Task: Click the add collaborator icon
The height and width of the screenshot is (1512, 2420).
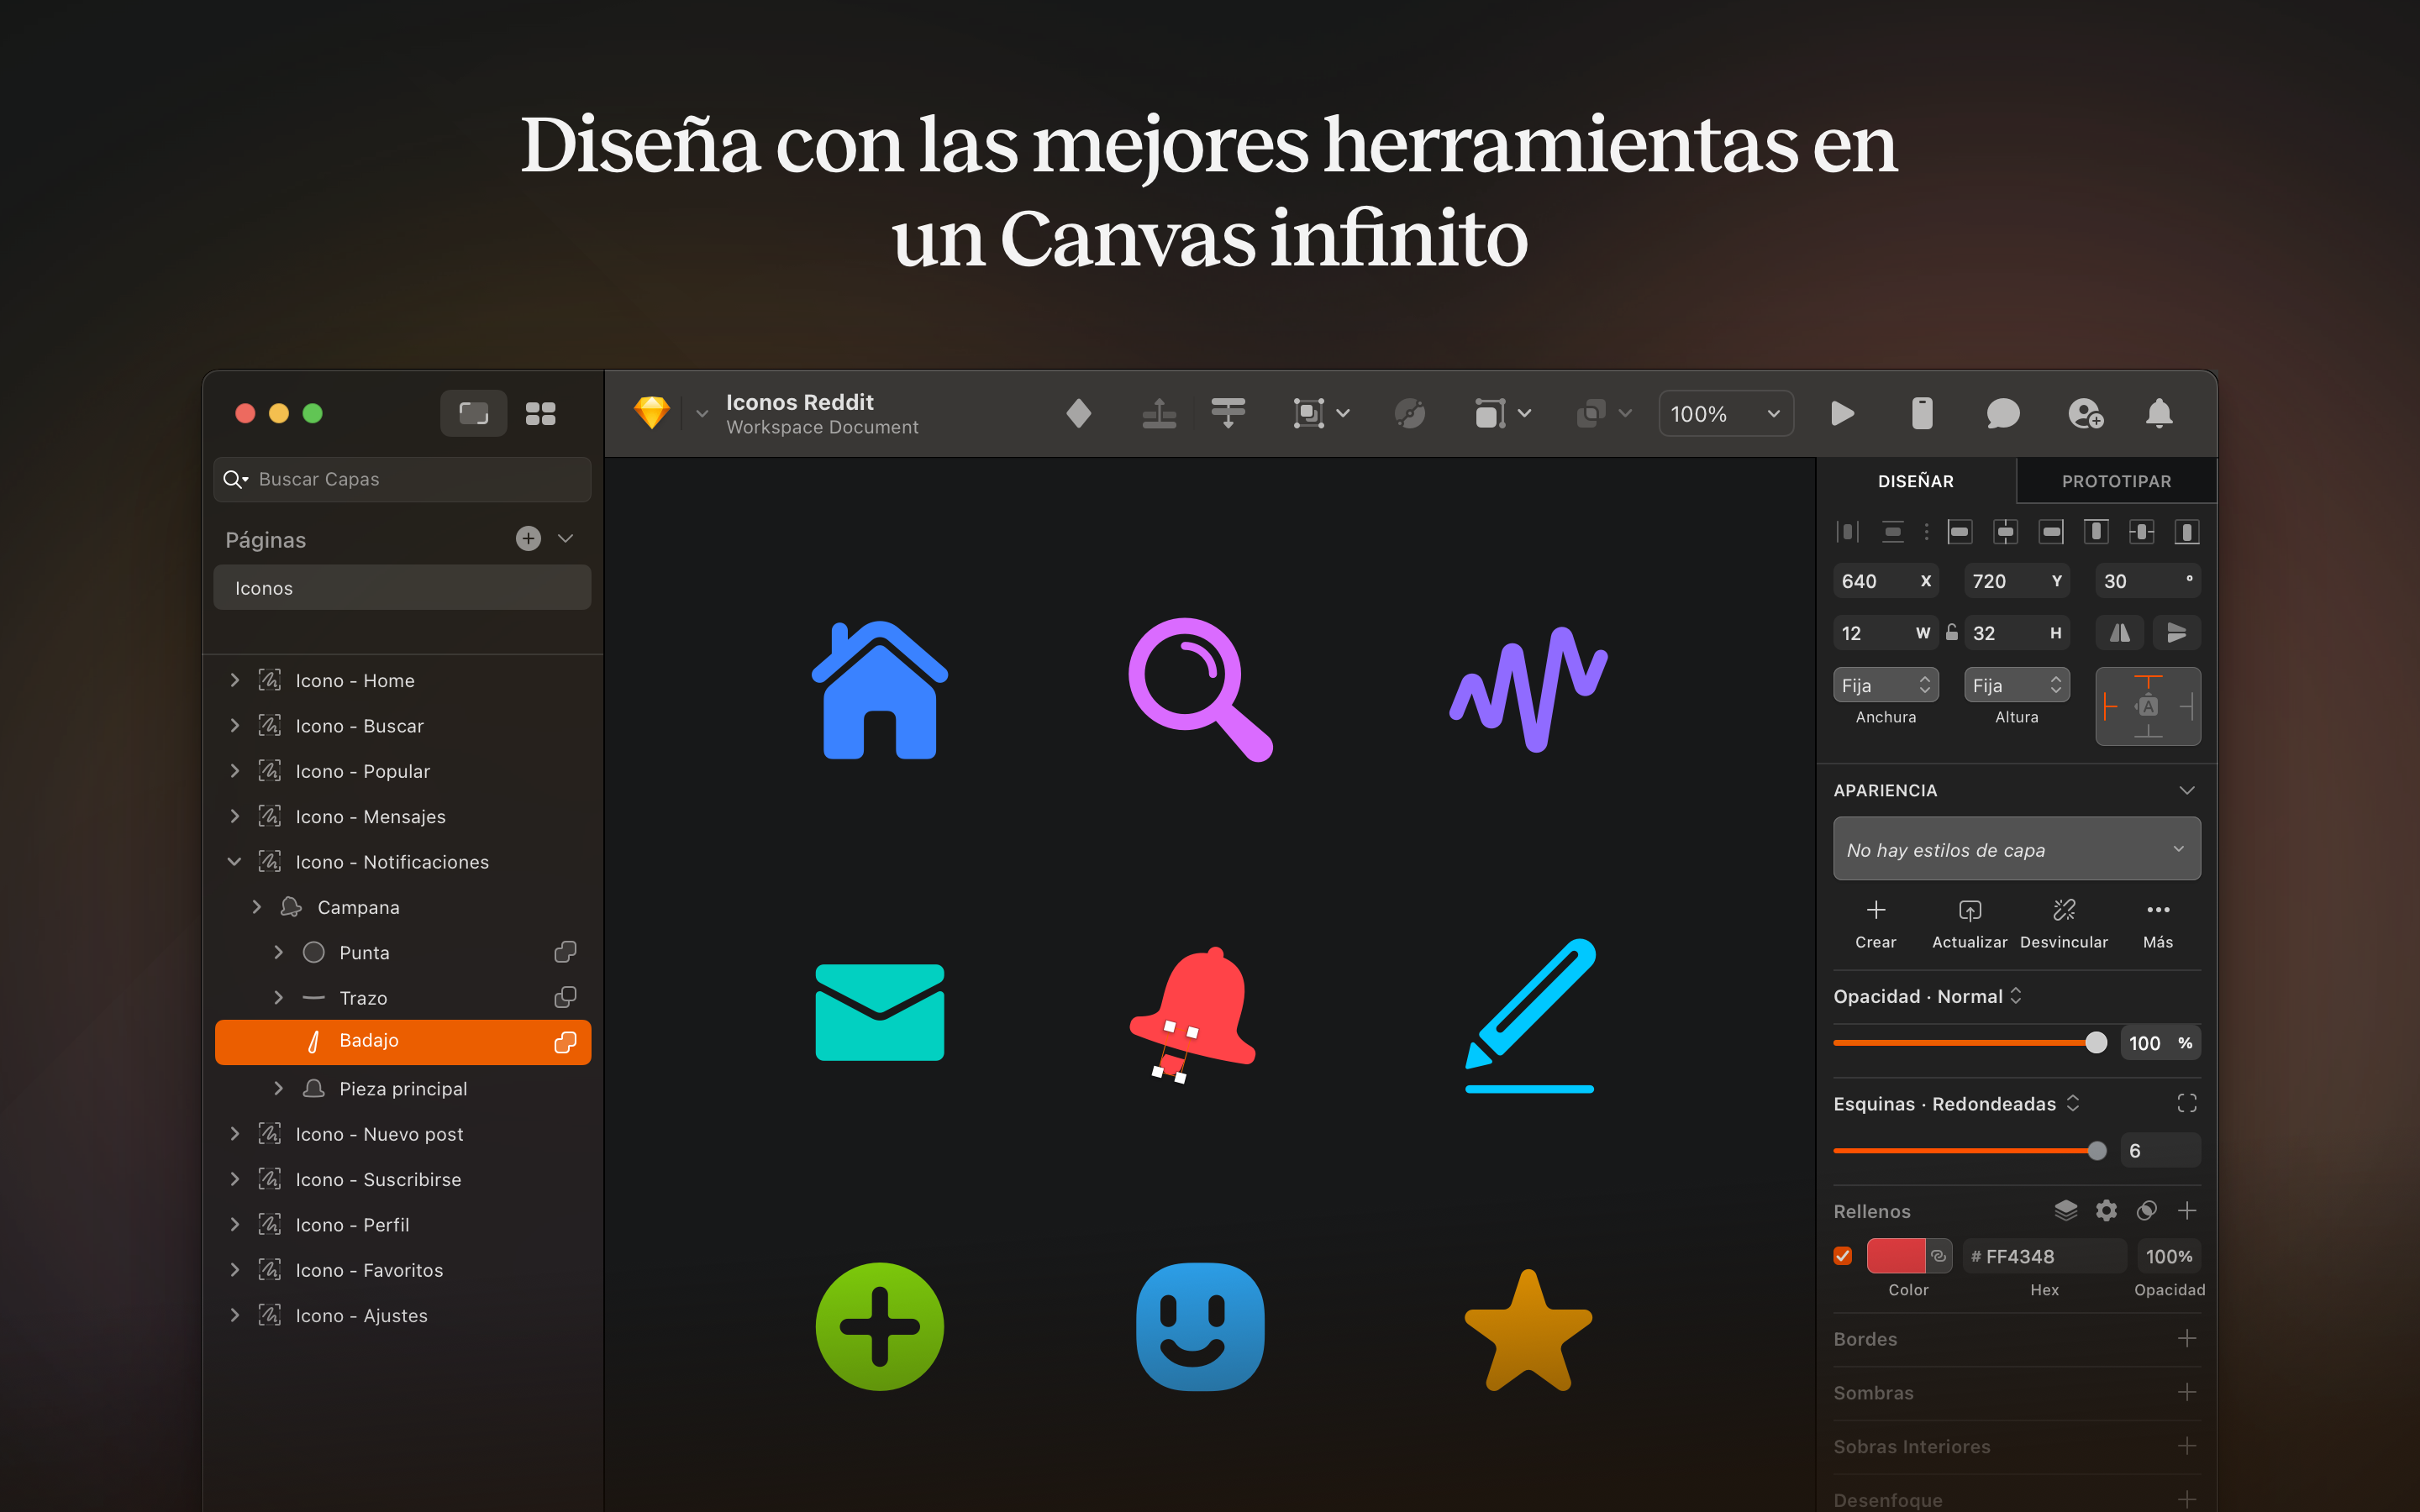Action: (x=2085, y=413)
